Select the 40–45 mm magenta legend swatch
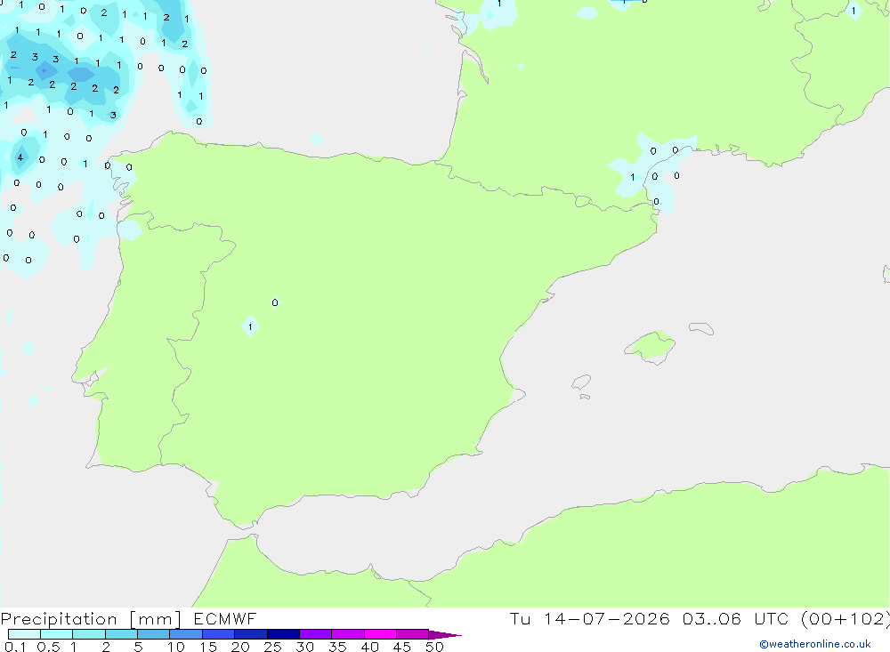 pos(380,634)
